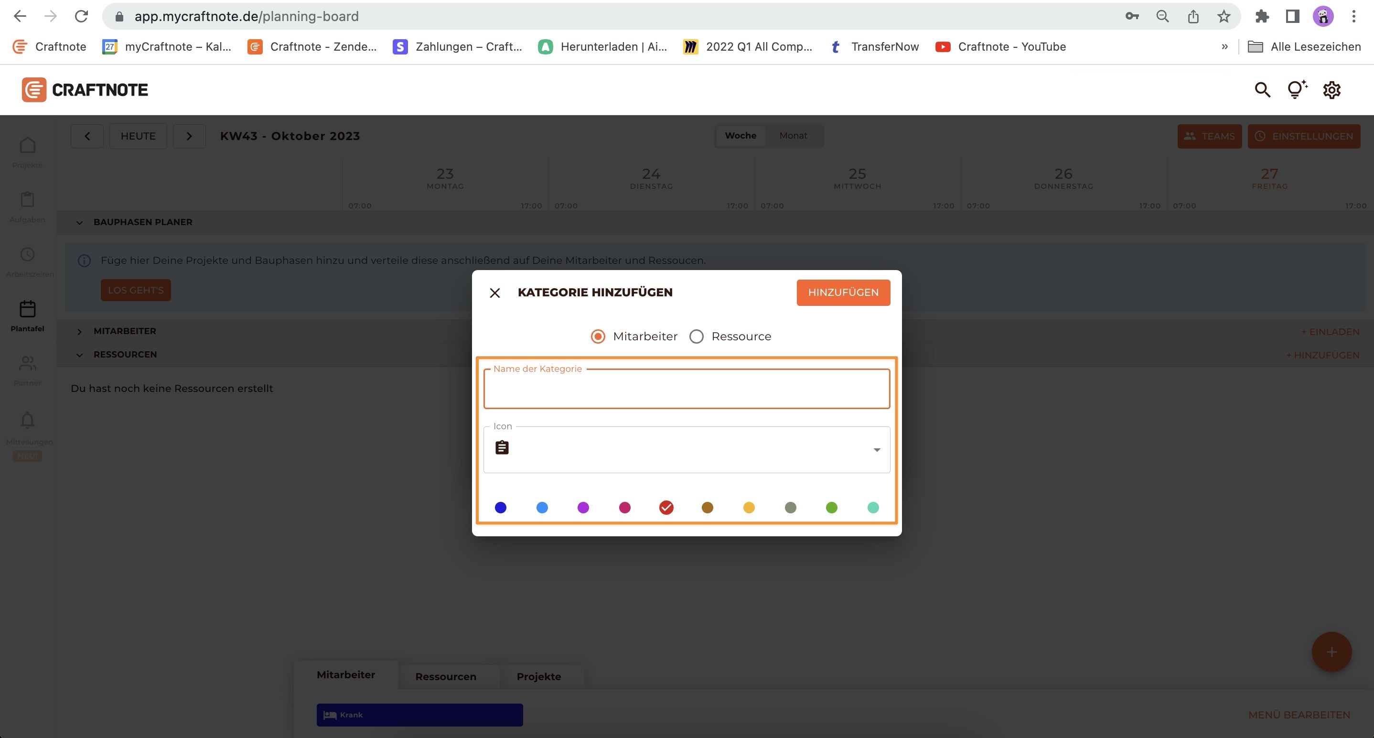Open the Teams button
1374x738 pixels.
(1209, 136)
